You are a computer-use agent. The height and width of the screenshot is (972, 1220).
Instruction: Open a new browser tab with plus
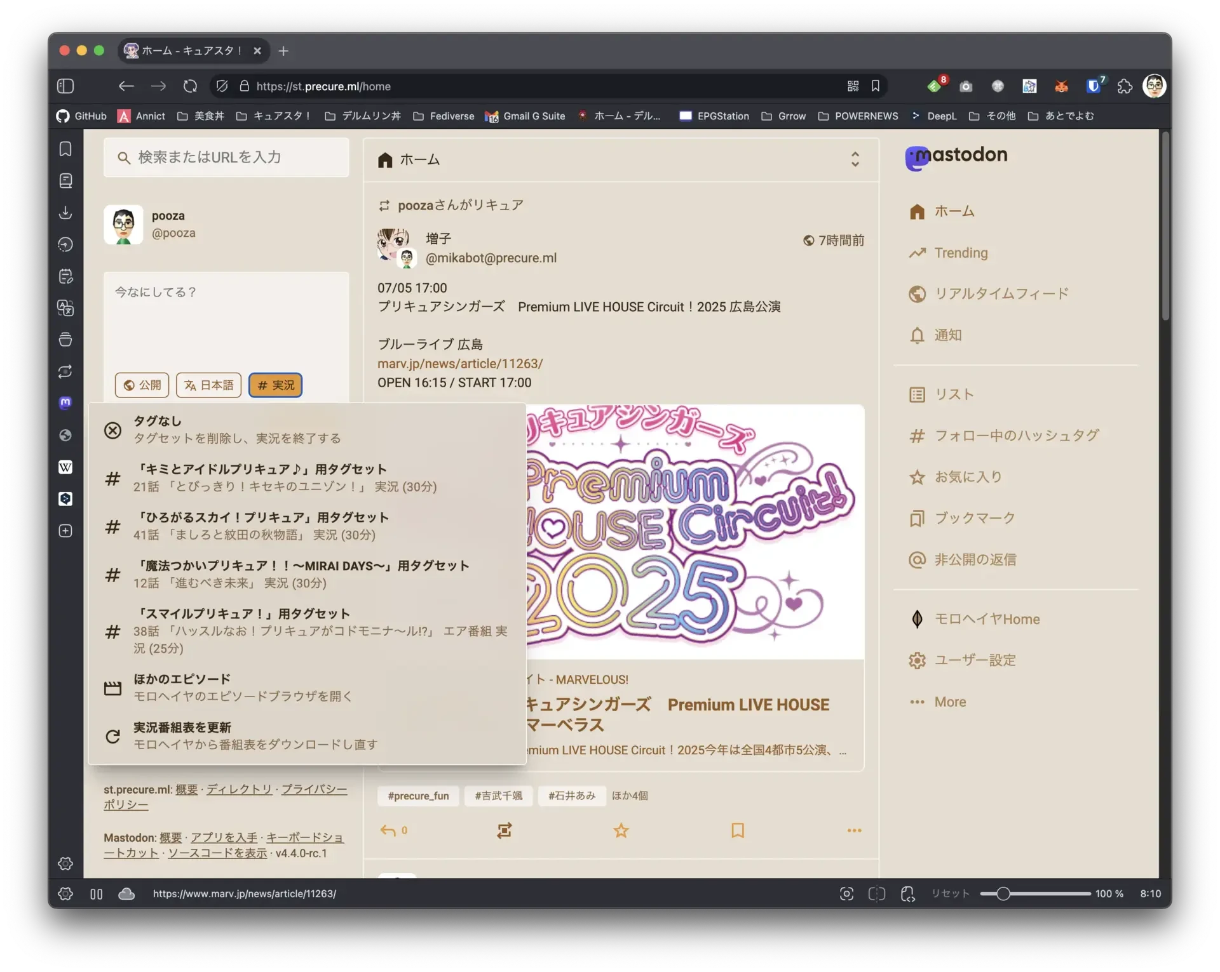283,51
